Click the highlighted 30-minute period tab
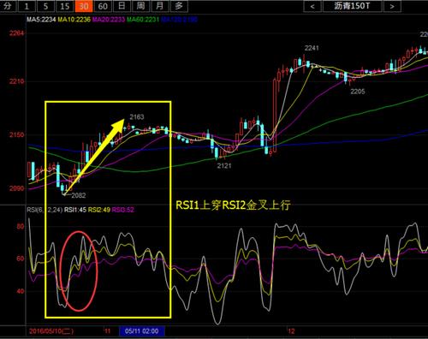Viewport: 428px width, 339px height. [84, 6]
